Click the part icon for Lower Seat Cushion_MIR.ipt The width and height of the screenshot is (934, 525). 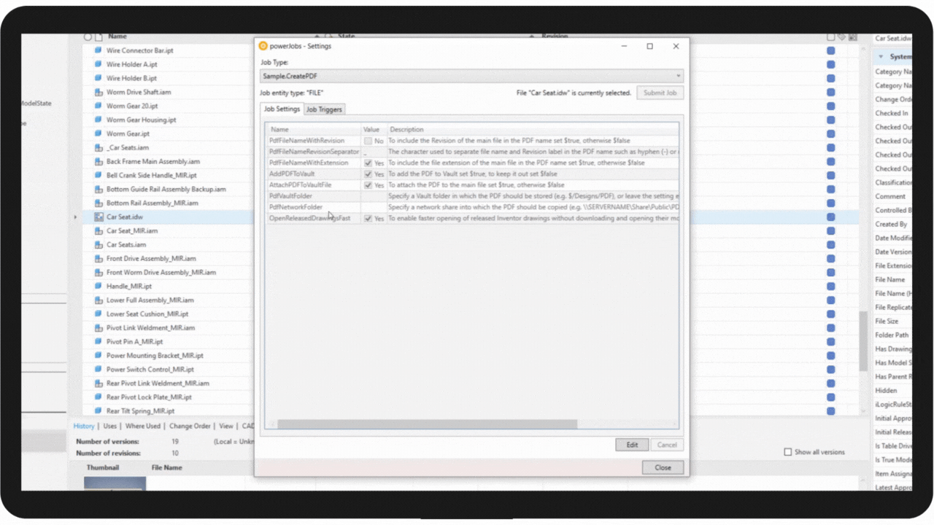point(99,314)
